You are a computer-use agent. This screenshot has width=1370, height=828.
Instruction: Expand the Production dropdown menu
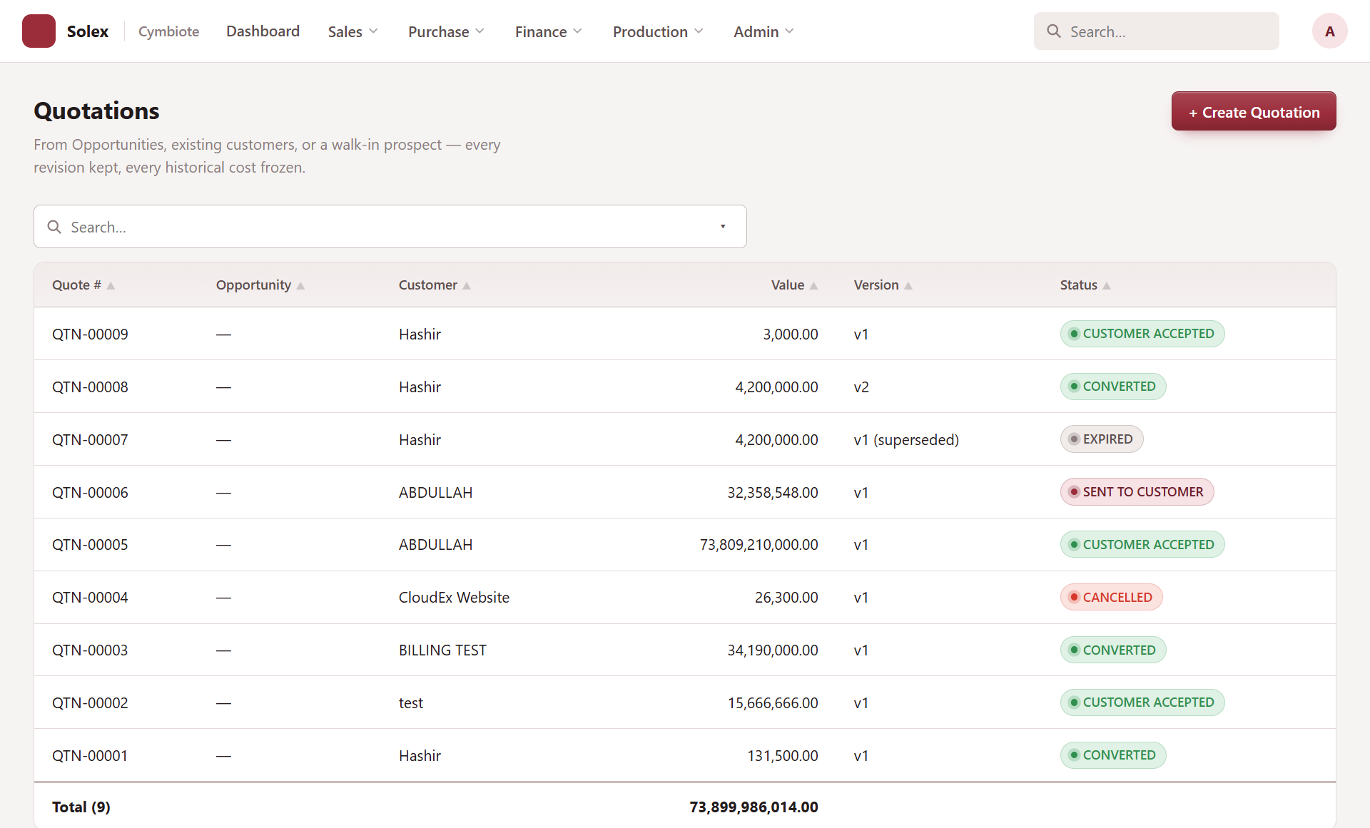[658, 31]
